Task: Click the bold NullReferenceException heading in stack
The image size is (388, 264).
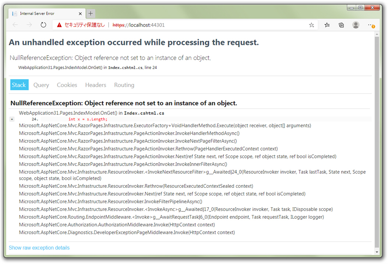Action: (124, 103)
